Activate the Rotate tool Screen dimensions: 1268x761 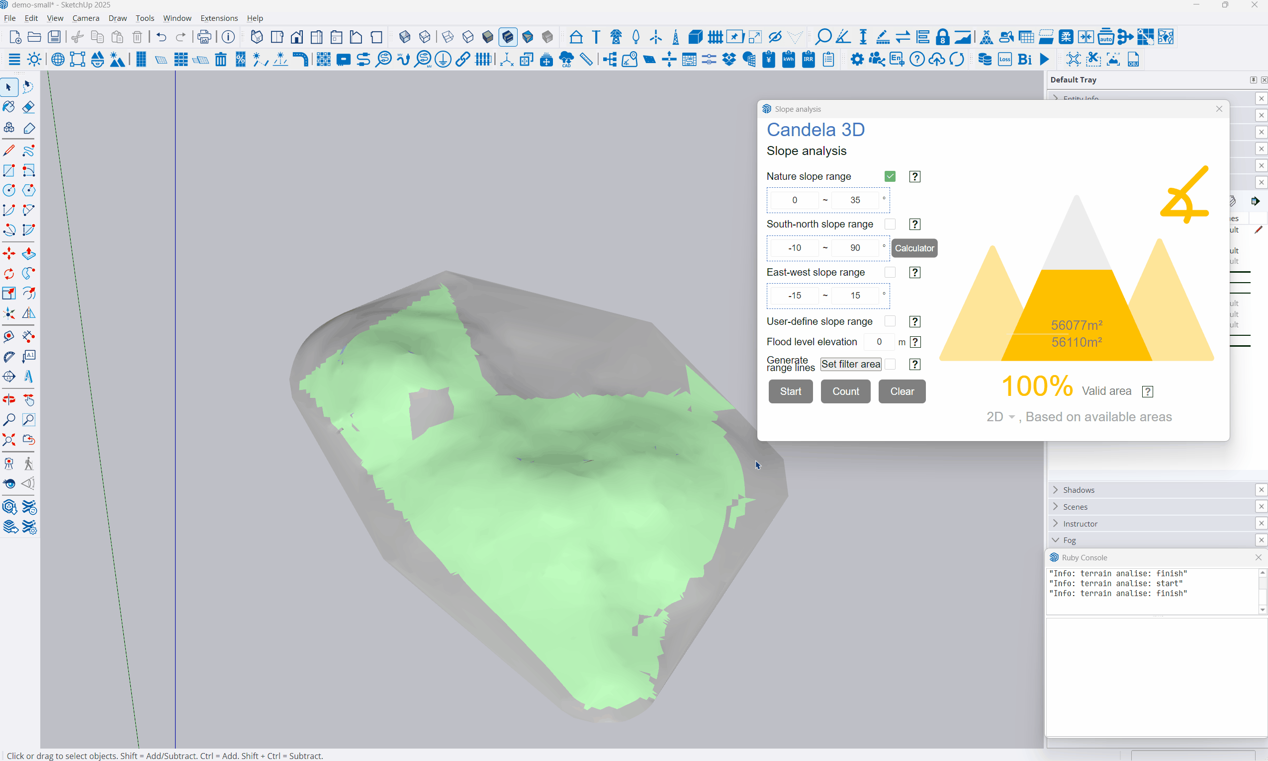pyautogui.click(x=9, y=274)
